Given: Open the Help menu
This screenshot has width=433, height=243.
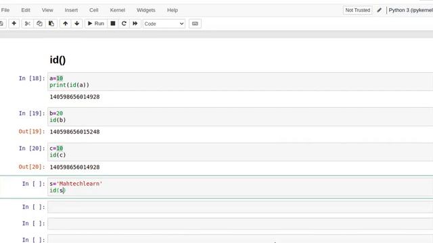Looking at the screenshot, I should coord(173,10).
